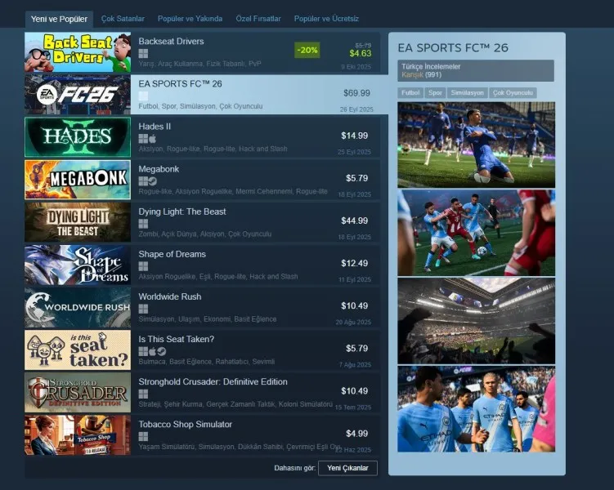Click Windows icon under Stronghold Crusader: Definitive Edition
The image size is (614, 490).
[143, 394]
